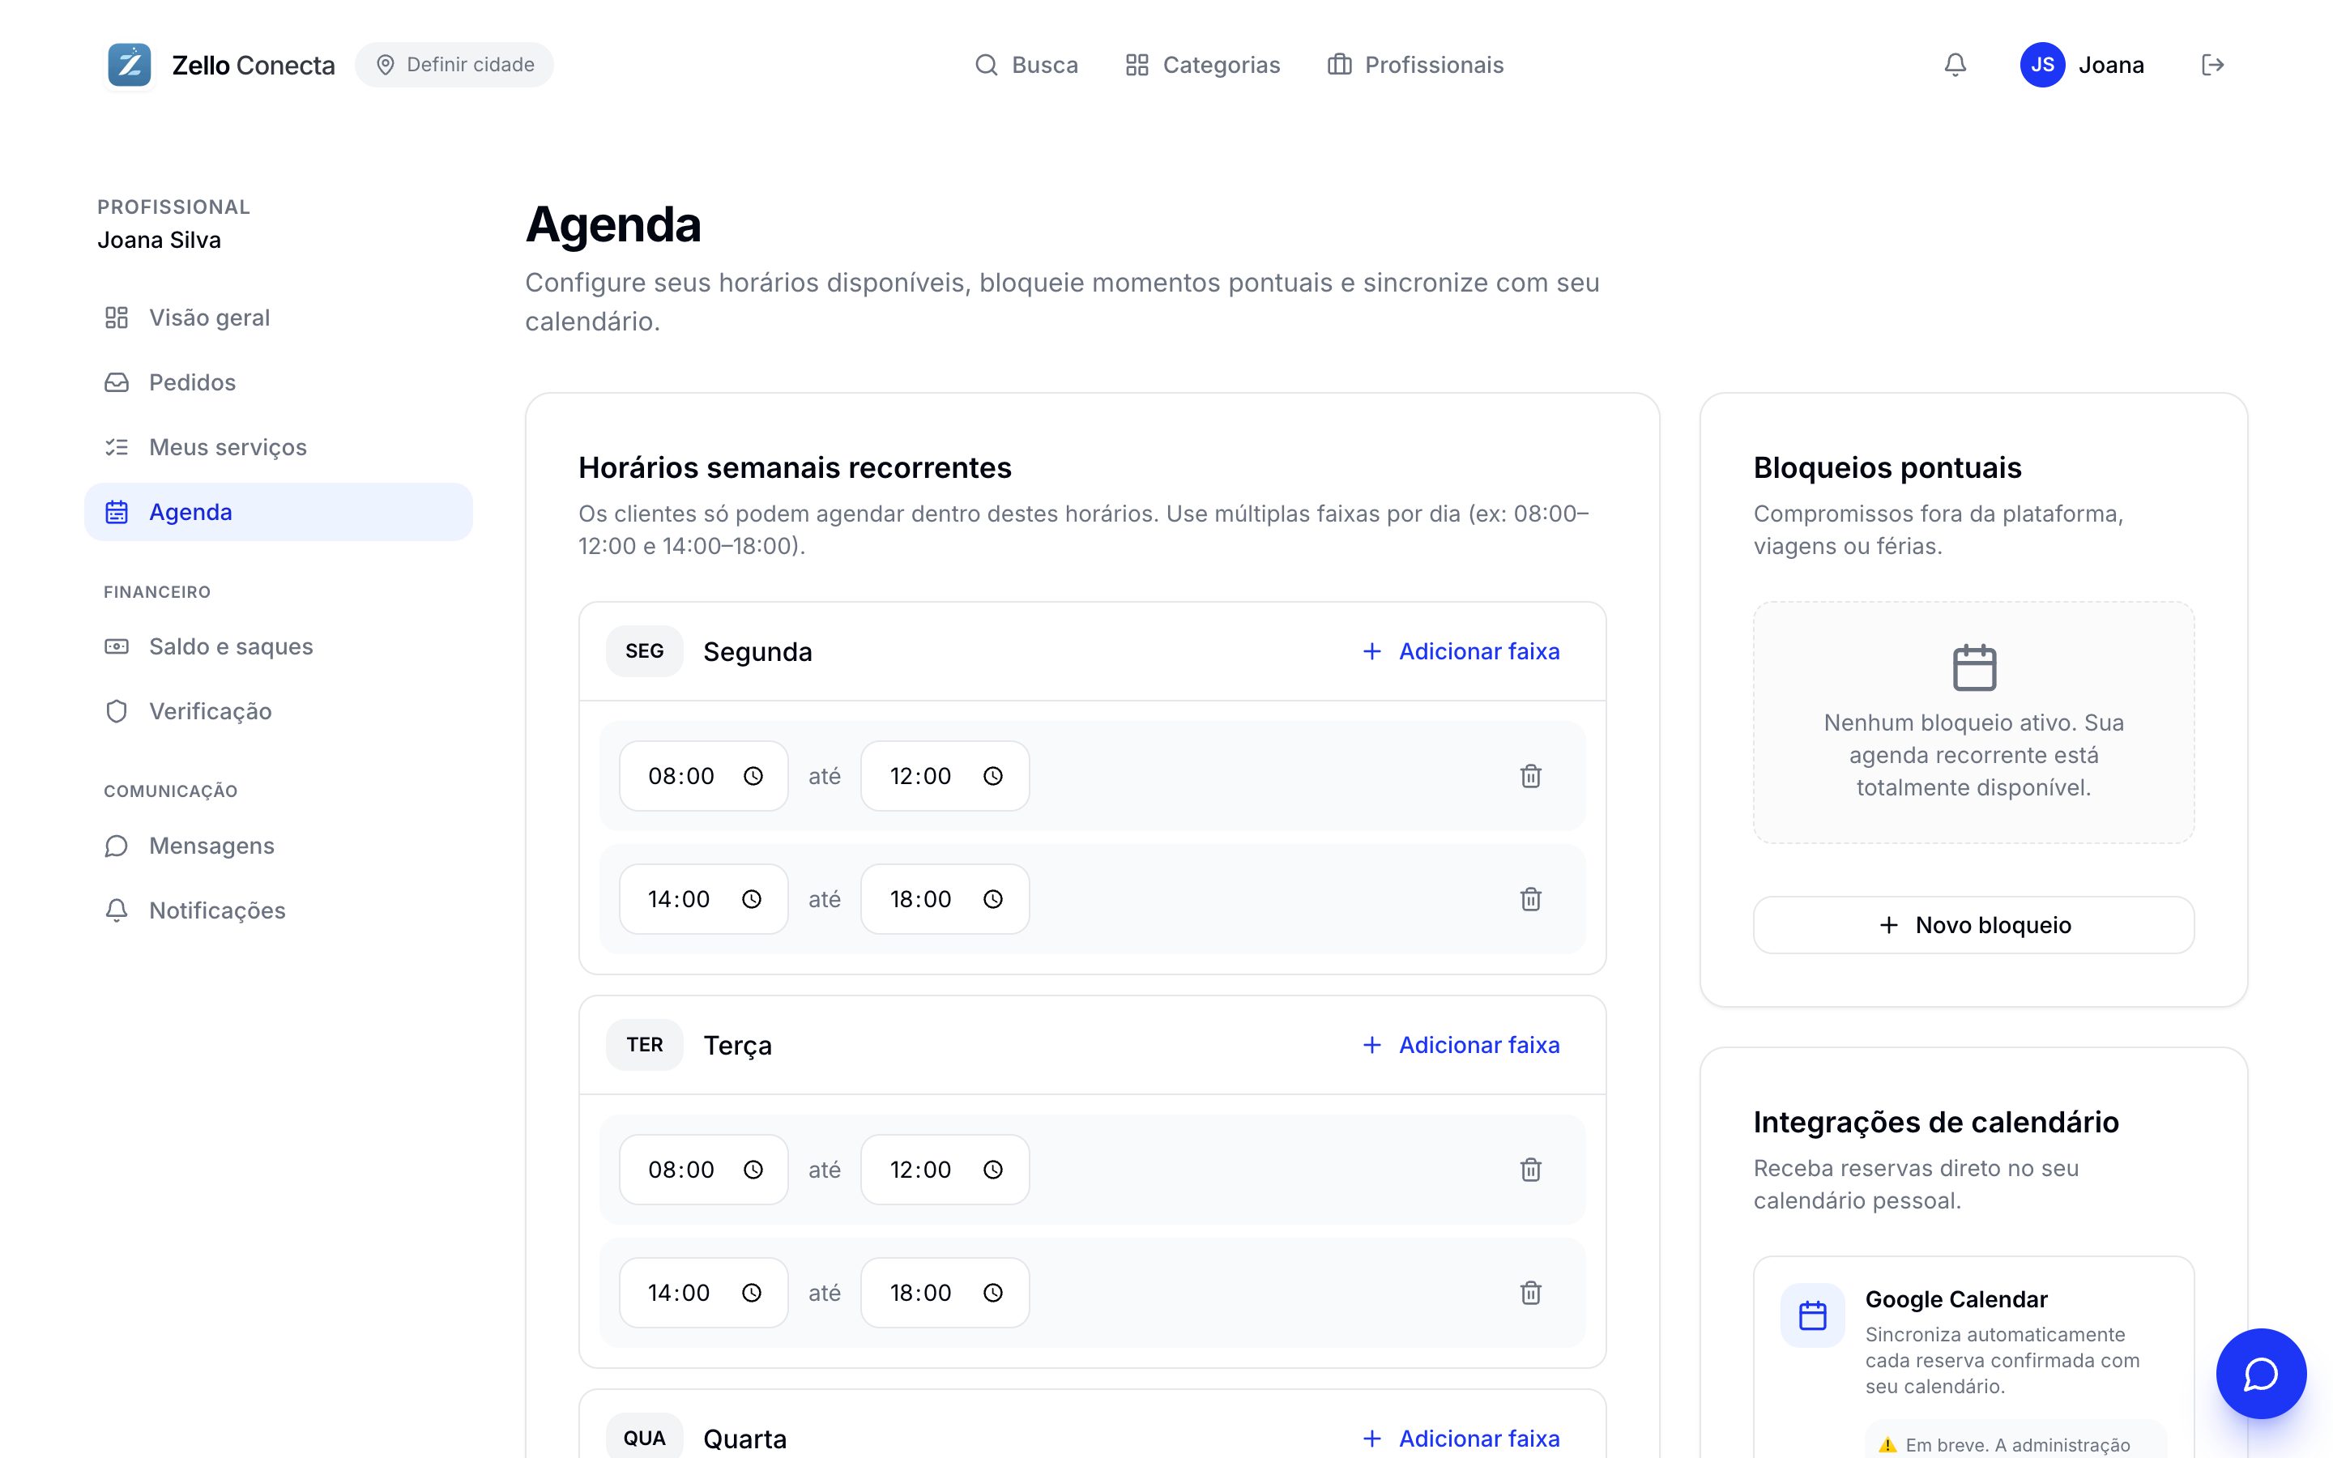Open the notifications bell in header
The width and height of the screenshot is (2333, 1458).
click(1955, 65)
